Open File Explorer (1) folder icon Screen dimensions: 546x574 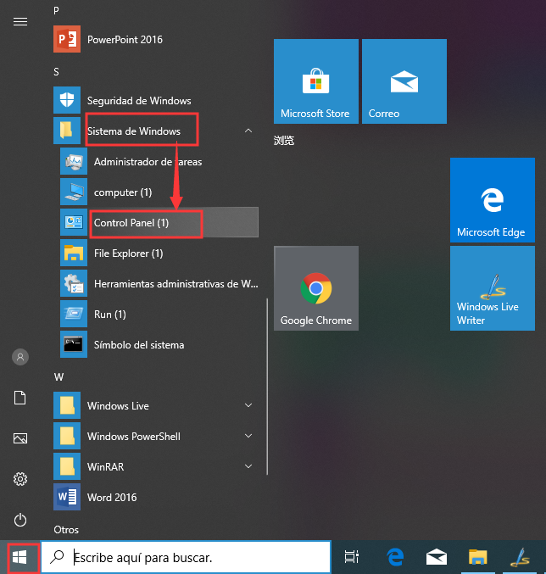tap(74, 253)
